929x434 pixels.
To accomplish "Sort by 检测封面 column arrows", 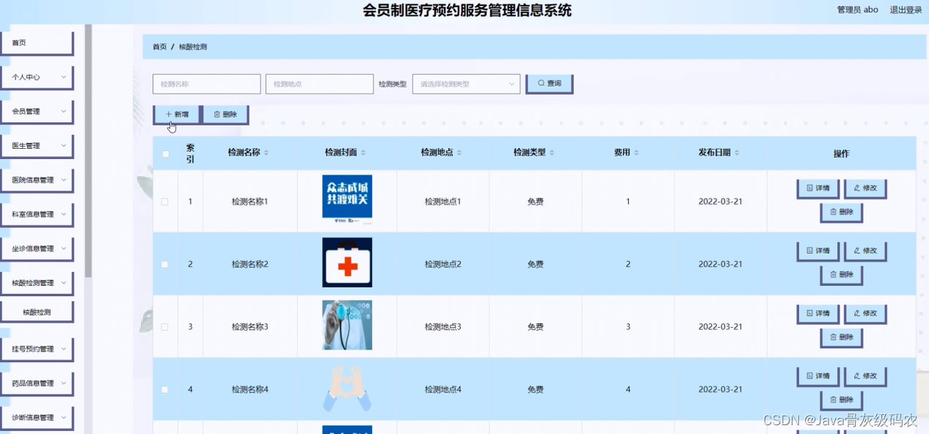I will tap(363, 153).
